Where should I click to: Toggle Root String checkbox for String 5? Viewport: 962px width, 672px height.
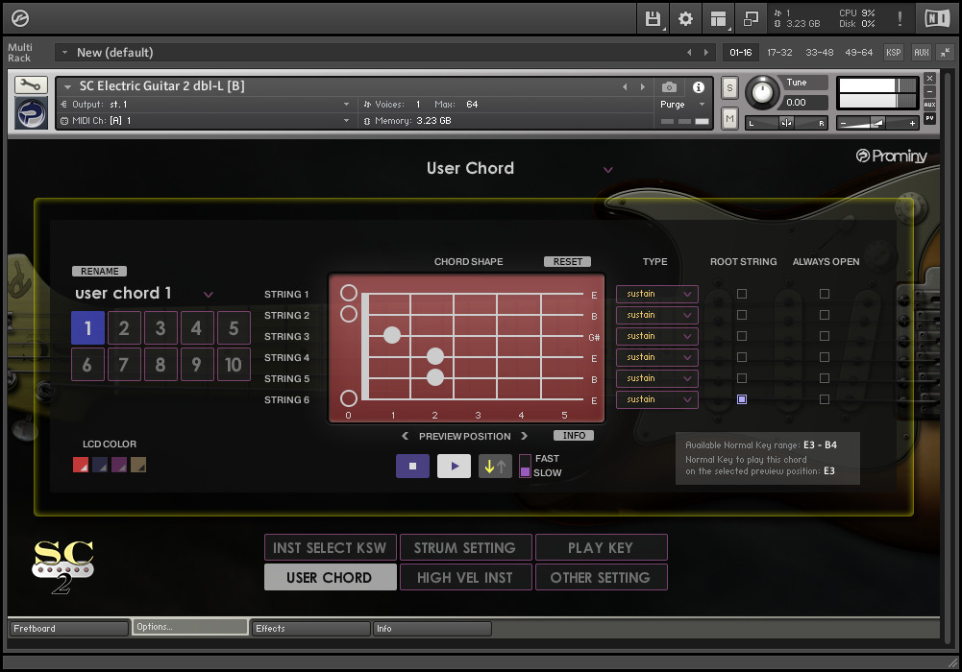click(x=742, y=378)
